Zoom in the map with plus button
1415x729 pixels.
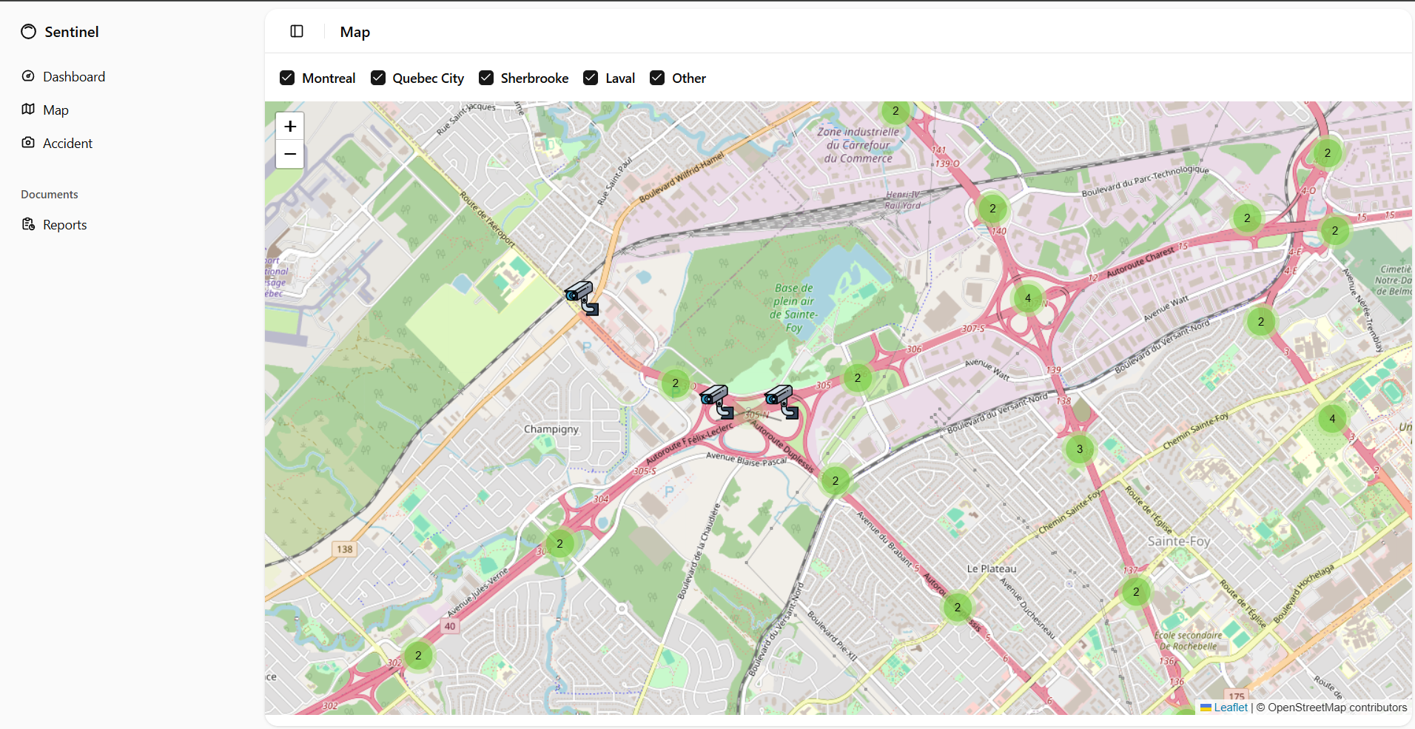(290, 126)
